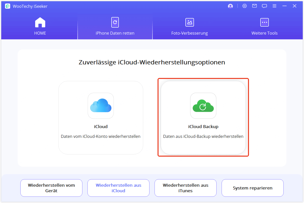Switch to the HOME tab
Image resolution: width=304 pixels, height=203 pixels.
click(40, 33)
